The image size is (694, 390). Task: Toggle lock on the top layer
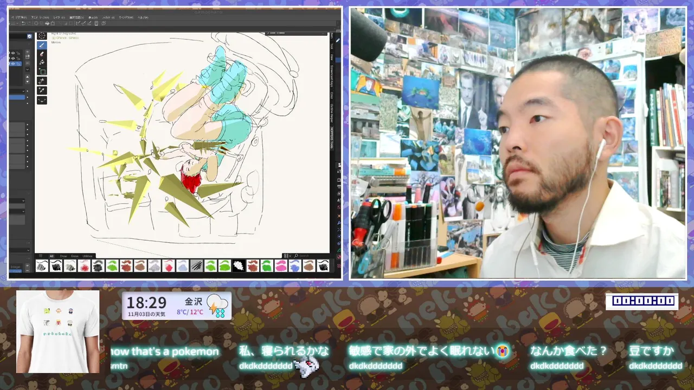18,53
